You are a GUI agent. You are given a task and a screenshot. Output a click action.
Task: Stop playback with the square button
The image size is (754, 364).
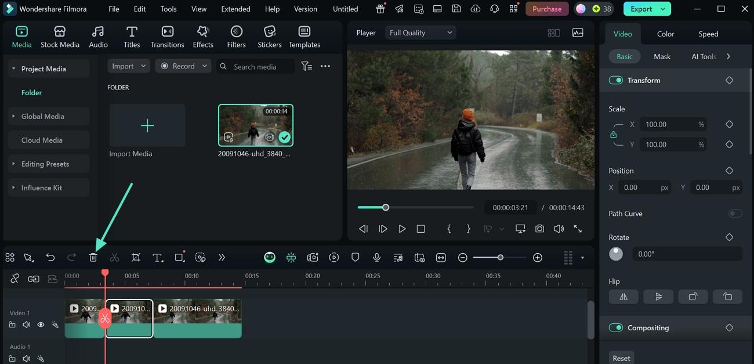pyautogui.click(x=421, y=229)
